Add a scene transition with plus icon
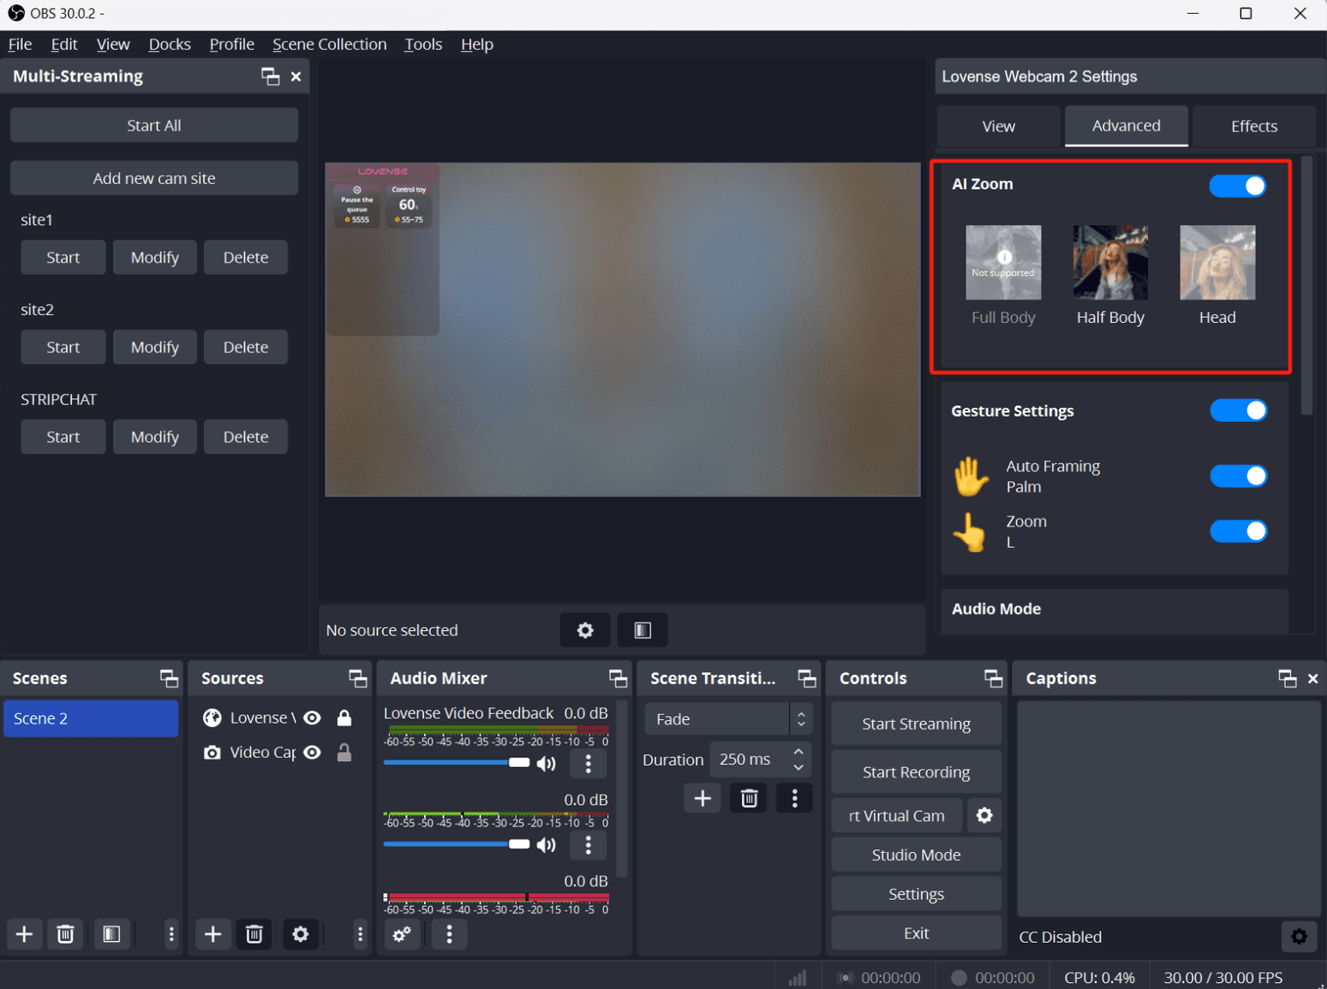The image size is (1327, 989). pos(702,798)
